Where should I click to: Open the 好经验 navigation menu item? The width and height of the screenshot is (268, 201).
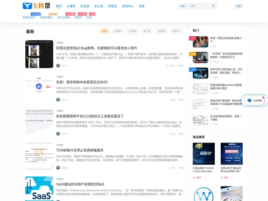pos(112,6)
